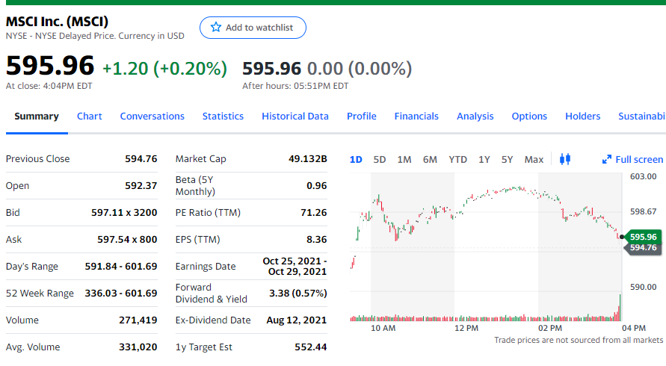Switch chart range to 5D
This screenshot has height=366, width=666.
pos(380,160)
